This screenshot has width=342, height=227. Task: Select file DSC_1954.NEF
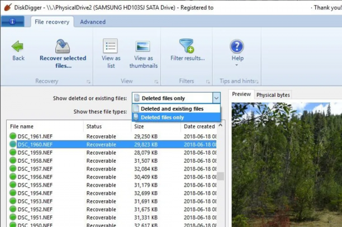pos(35,193)
